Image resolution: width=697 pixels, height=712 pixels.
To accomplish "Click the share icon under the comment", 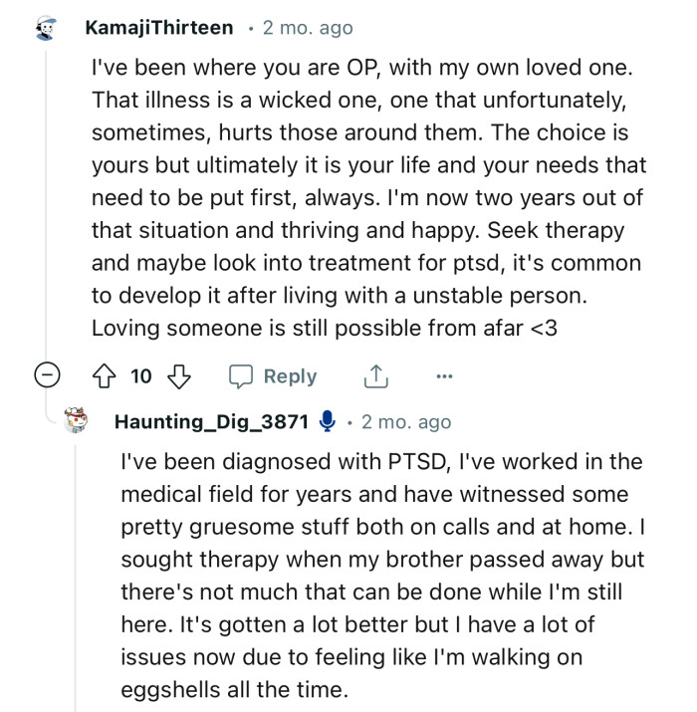I will tap(374, 376).
